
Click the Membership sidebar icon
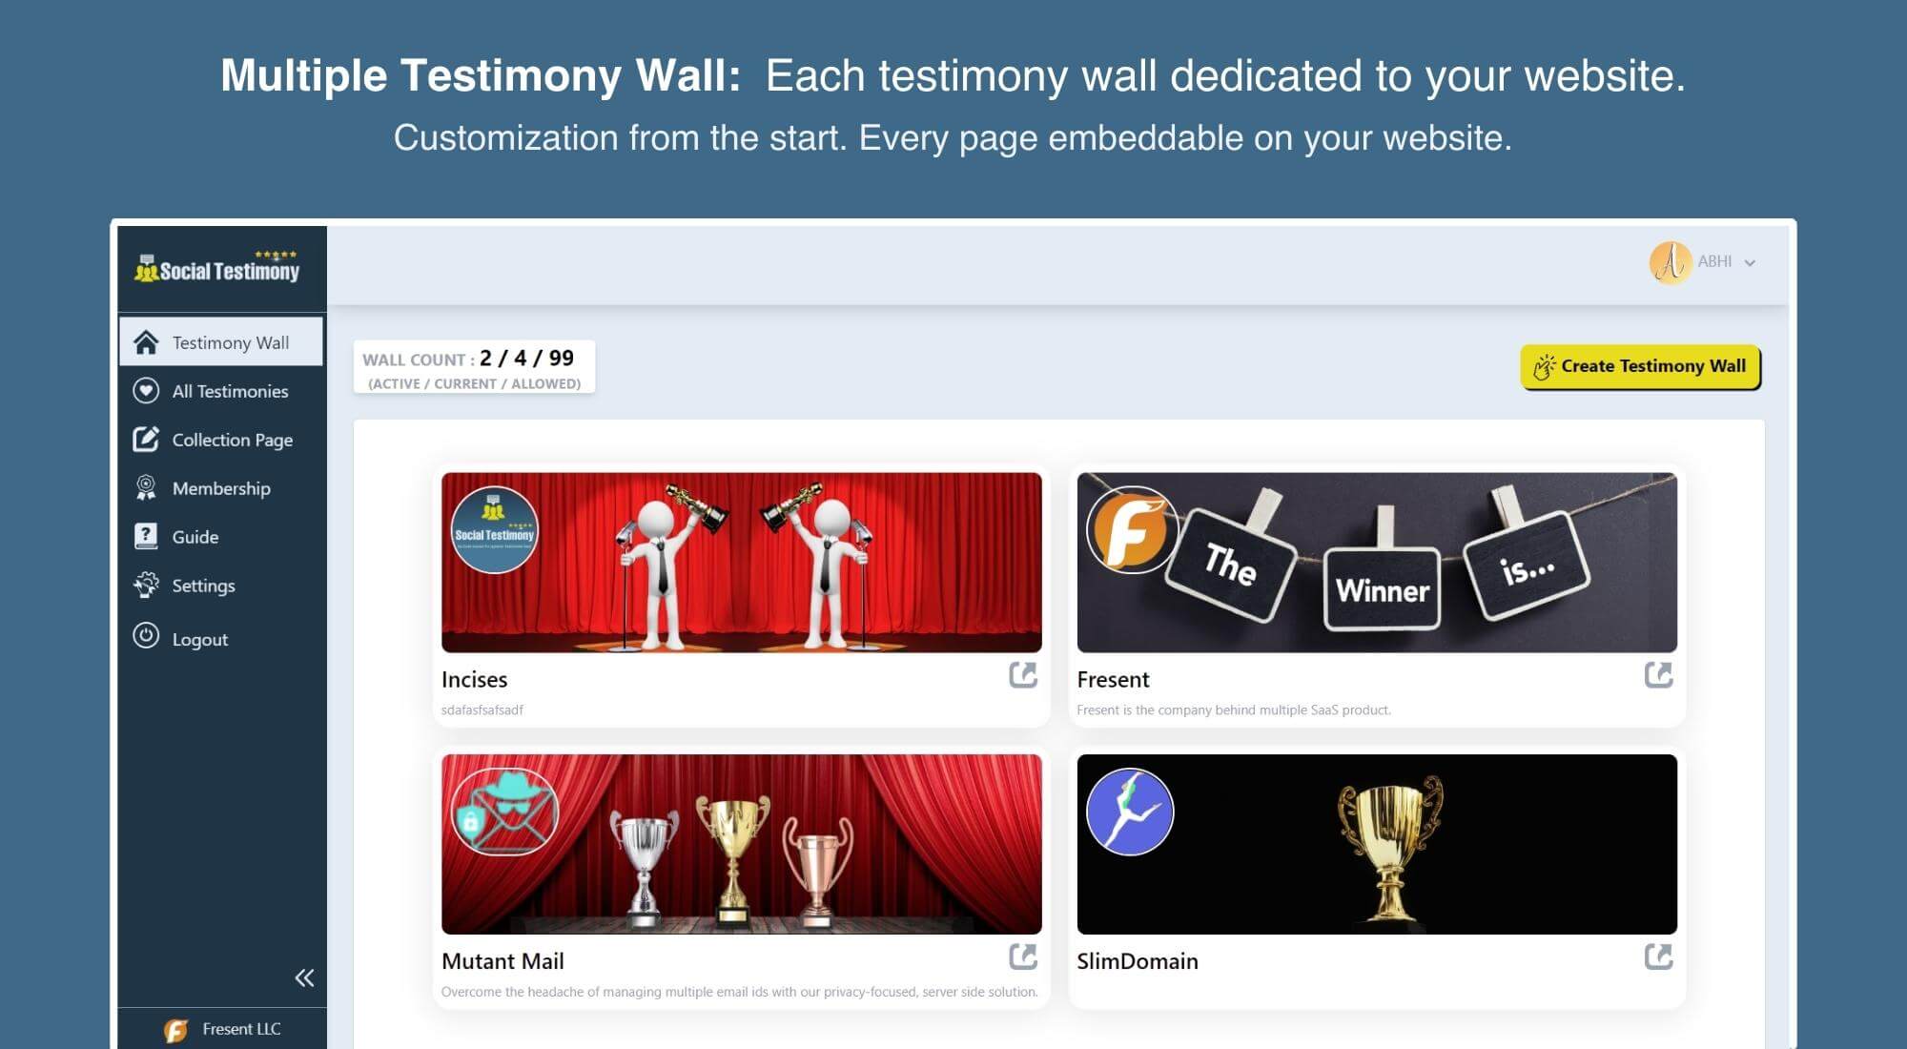tap(145, 487)
